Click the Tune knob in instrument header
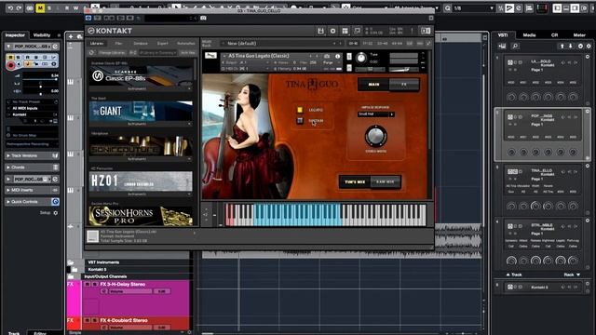 click(361, 58)
